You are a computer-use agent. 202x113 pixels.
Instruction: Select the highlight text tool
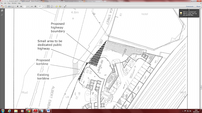60,6
